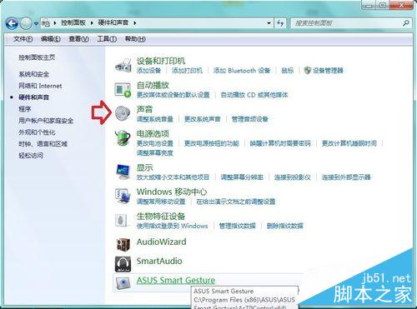Select 外观和个性化 in sidebar
The height and width of the screenshot is (309, 417).
(x=37, y=132)
